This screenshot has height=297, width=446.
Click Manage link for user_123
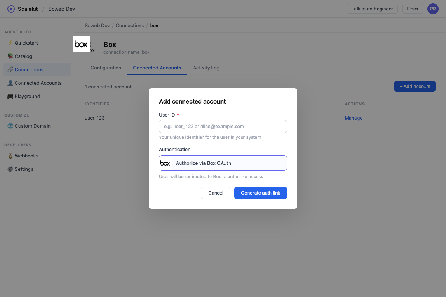pyautogui.click(x=353, y=118)
